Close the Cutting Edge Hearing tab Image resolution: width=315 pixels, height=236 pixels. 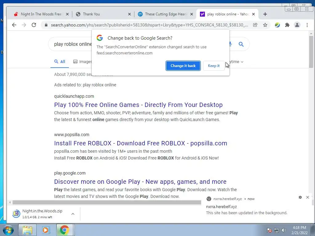192,14
